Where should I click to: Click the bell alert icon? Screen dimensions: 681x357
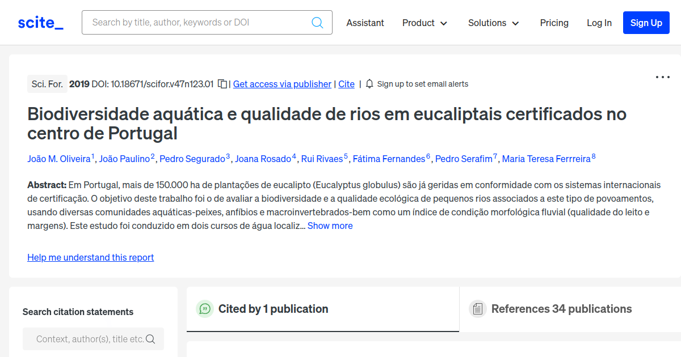369,84
